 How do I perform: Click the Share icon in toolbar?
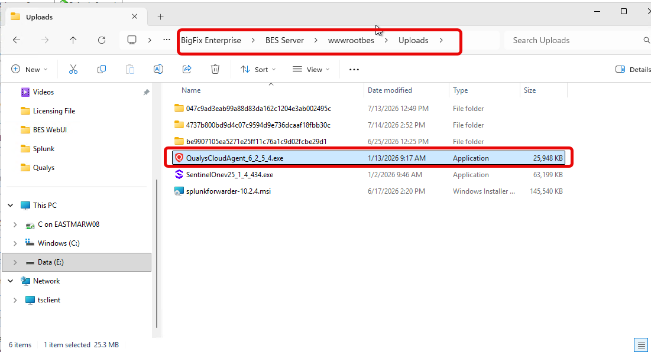[x=187, y=69]
